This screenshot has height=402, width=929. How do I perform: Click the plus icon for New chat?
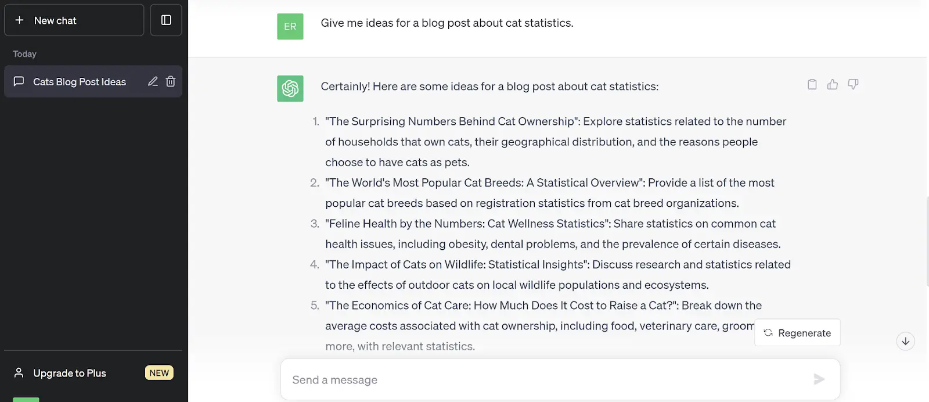[19, 20]
